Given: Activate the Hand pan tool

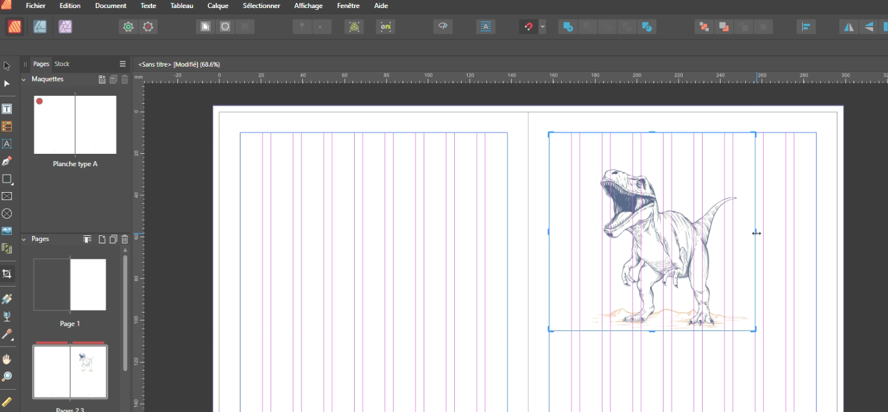Looking at the screenshot, I should [7, 359].
